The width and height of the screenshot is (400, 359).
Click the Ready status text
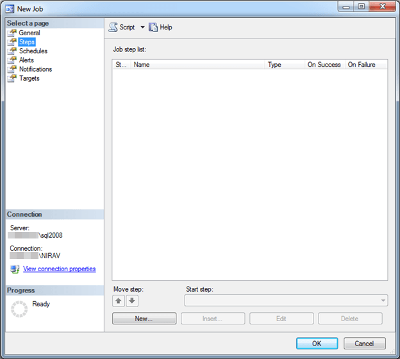click(x=41, y=304)
